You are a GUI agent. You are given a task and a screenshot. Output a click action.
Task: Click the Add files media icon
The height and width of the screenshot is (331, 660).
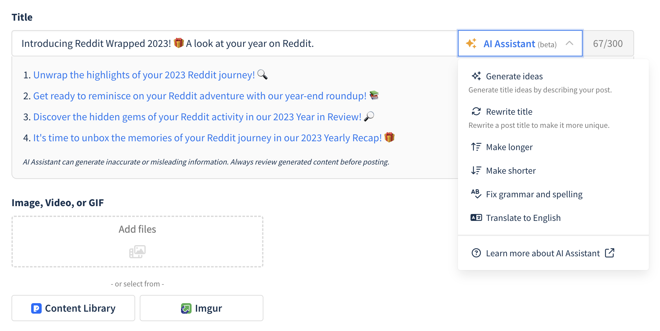click(x=137, y=252)
